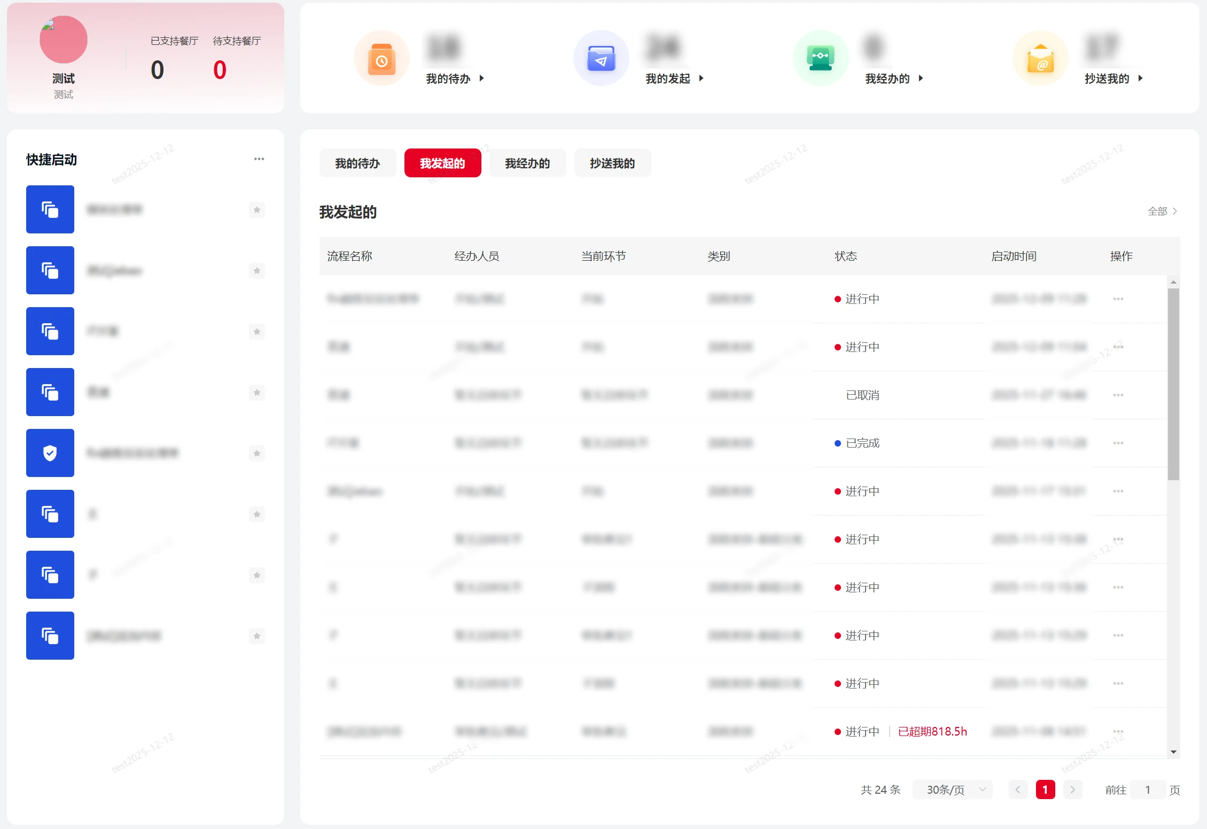Screen dimensions: 1207x829
Task: Click the 已完成 status cell
Action: (x=857, y=443)
